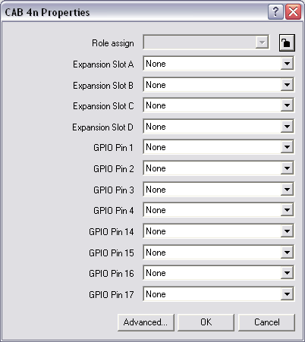This screenshot has width=305, height=342.
Task: Toggle the role assign lock icon
Action: [x=287, y=43]
